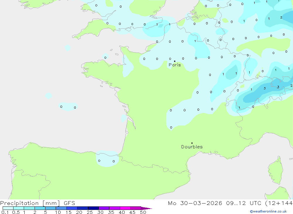Click the 09..12 UTC time text

(243, 203)
